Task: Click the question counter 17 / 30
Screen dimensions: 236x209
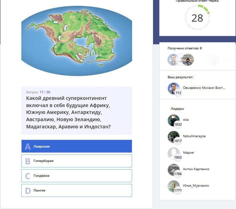Action: (45, 92)
